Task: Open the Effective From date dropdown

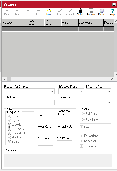Action: click(x=81, y=91)
